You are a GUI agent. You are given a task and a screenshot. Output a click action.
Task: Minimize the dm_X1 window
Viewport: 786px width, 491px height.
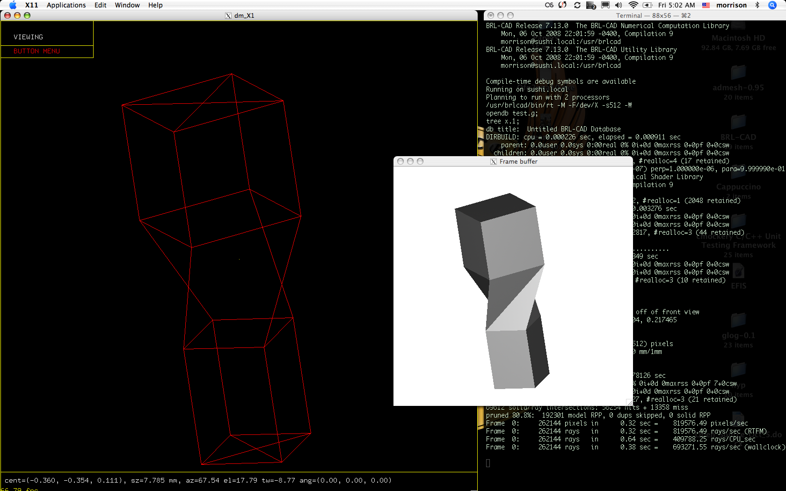17,15
